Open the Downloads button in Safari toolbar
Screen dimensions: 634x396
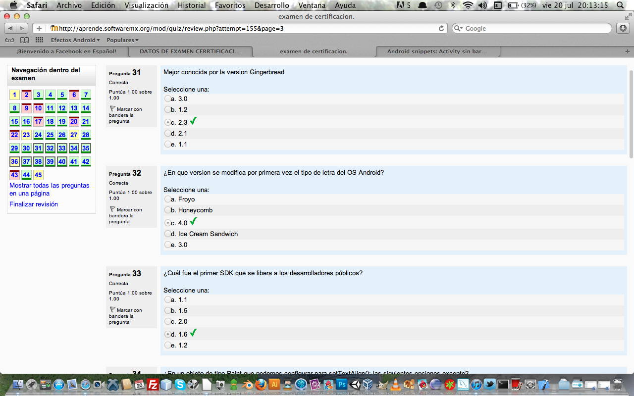tap(623, 28)
